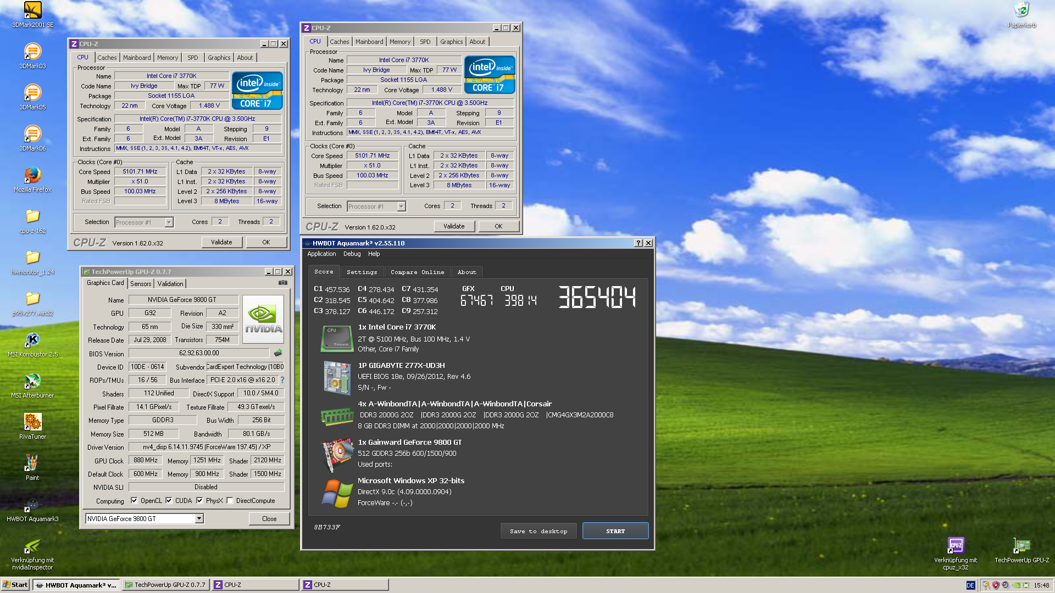This screenshot has height=593, width=1055.
Task: Toggle the PhysX checkbox in GPU-Z
Action: pyautogui.click(x=199, y=500)
